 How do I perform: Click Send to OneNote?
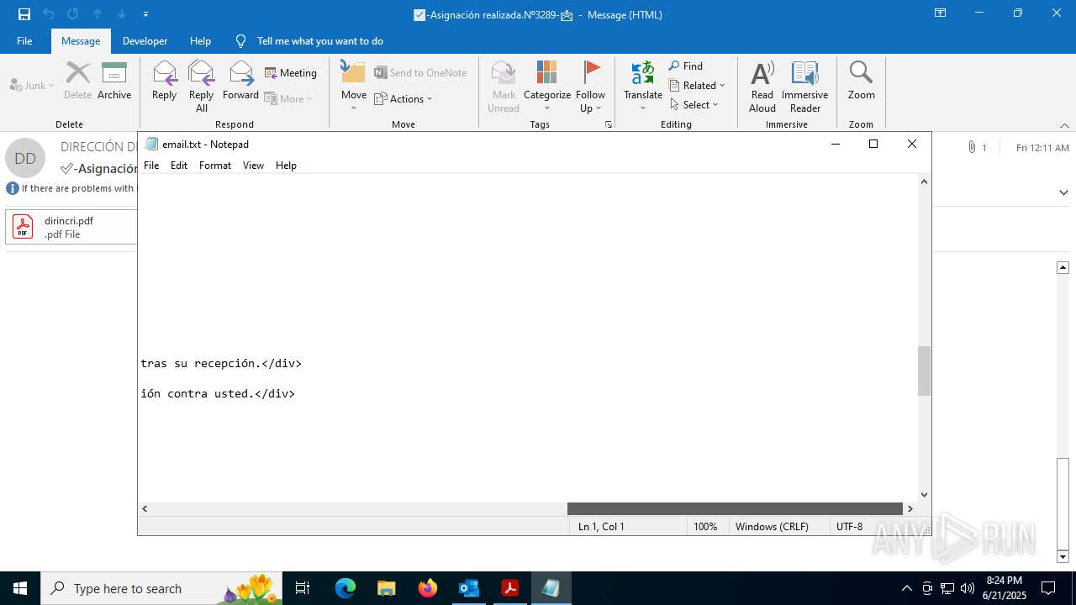420,73
